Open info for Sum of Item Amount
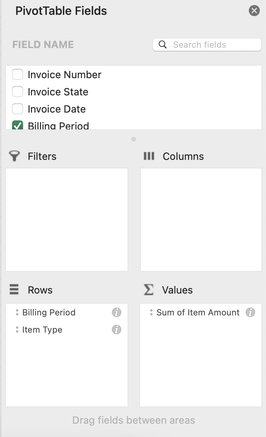266x437 pixels. [250, 312]
